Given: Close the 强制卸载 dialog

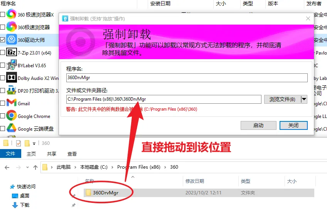Looking at the screenshot, I should (308, 18).
